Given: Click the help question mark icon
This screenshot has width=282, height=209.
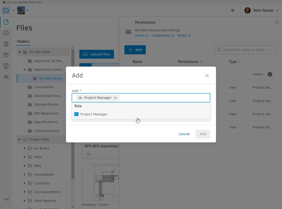Looking at the screenshot, I should click(233, 10).
